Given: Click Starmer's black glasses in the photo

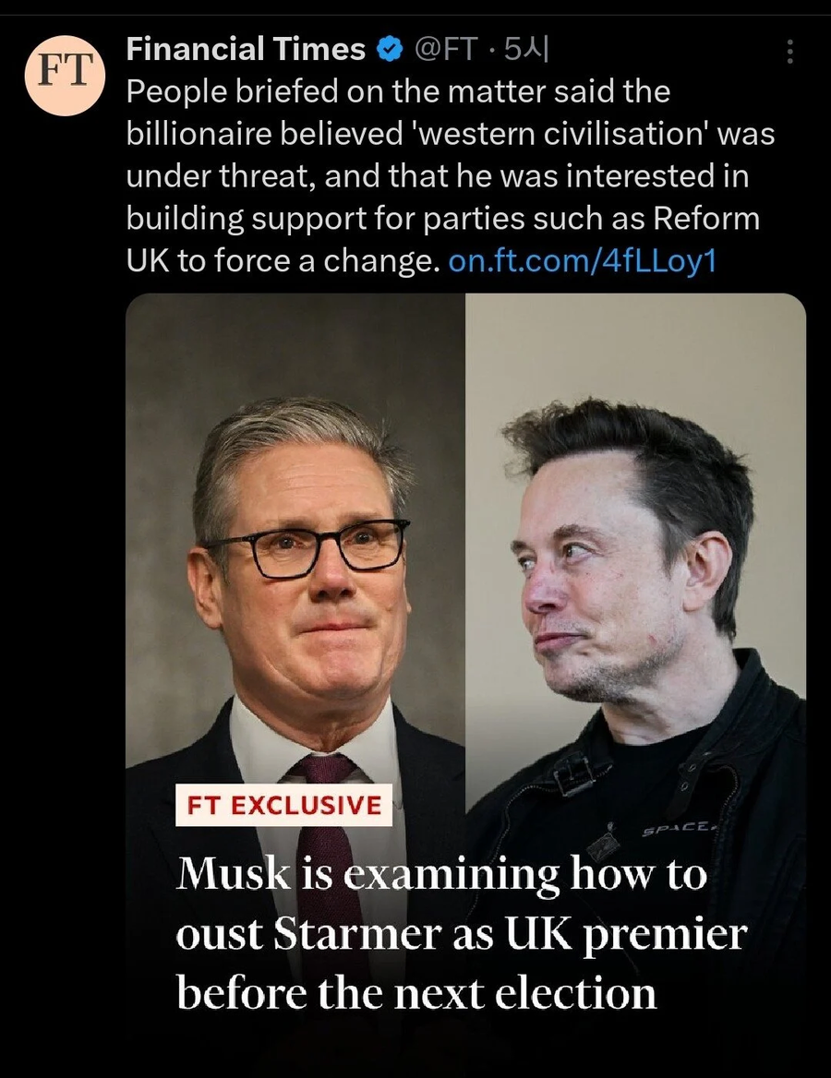Looking at the screenshot, I should tap(304, 548).
